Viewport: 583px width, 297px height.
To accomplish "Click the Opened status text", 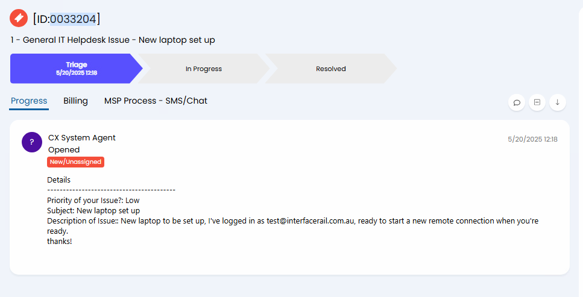I will coord(64,149).
